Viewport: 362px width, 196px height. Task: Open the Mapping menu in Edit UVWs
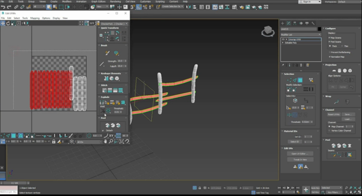tap(35, 18)
